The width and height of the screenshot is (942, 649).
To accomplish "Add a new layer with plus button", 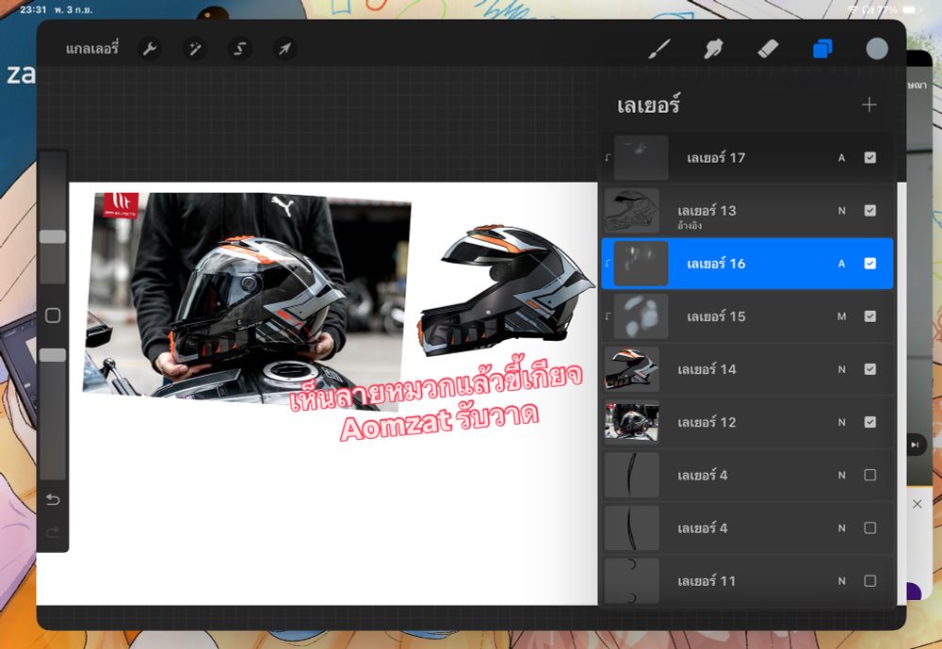I will [869, 105].
